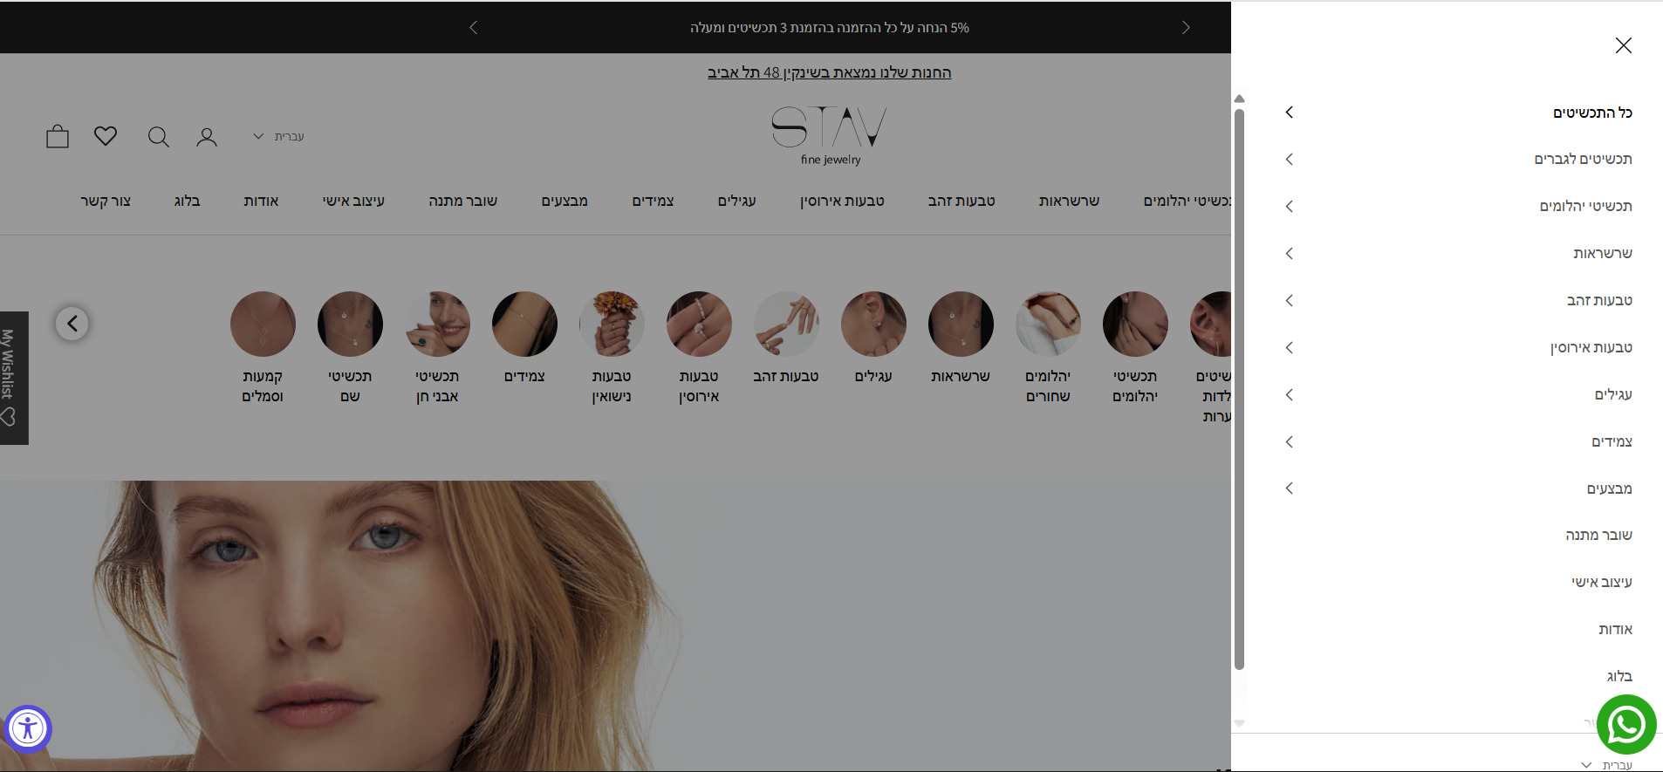This screenshot has height=772, width=1663.
Task: Open the shopping bag cart icon
Action: tap(58, 137)
